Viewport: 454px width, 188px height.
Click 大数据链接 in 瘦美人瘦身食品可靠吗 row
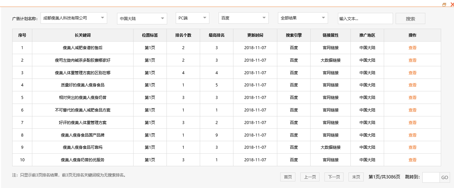point(331,147)
